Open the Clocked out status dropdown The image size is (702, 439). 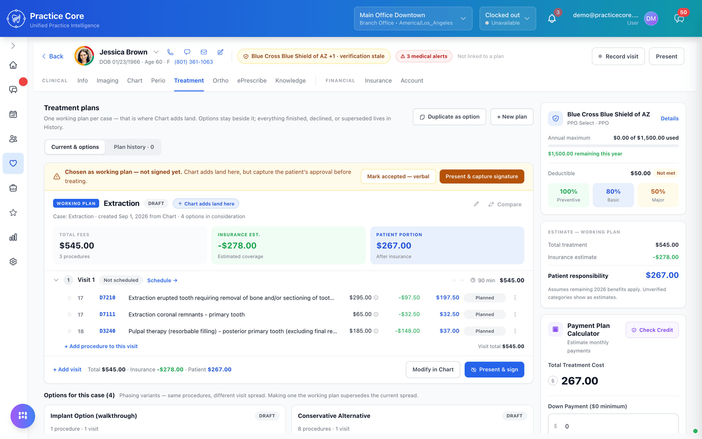(x=507, y=19)
